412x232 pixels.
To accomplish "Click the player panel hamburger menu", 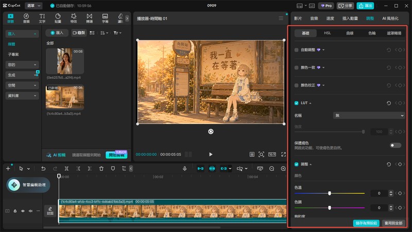I will coord(281,18).
